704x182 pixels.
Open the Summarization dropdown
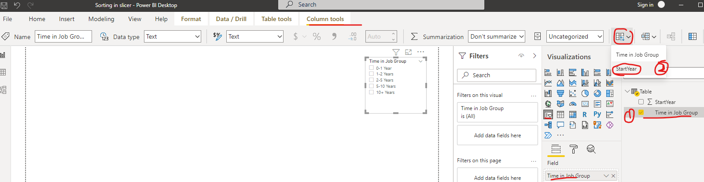[497, 36]
